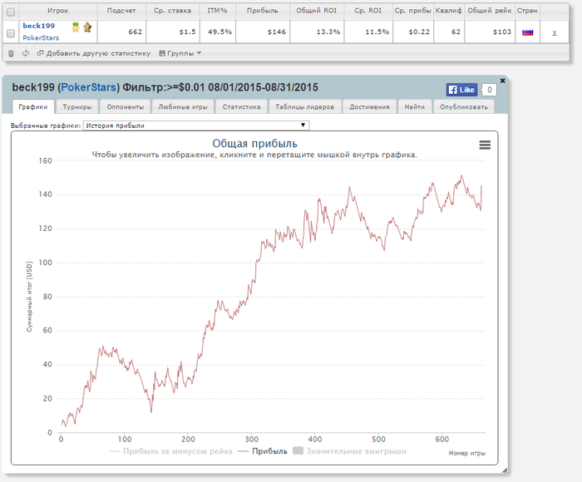The width and height of the screenshot is (582, 482).
Task: Close the beck199 statistics panel
Action: 502,81
